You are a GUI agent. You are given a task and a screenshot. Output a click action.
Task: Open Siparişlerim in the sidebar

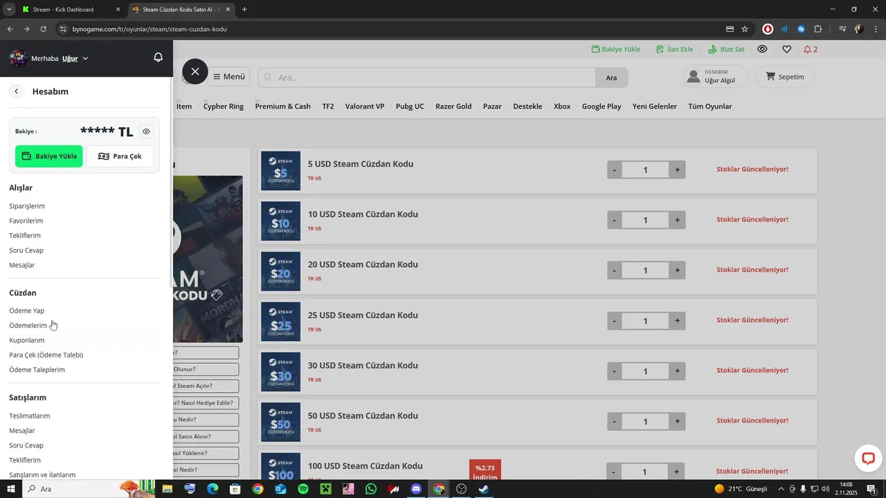pyautogui.click(x=27, y=206)
